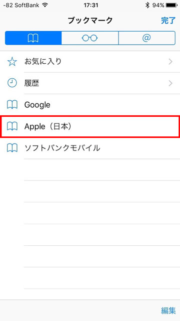Select the Bookmarks book tab
The width and height of the screenshot is (180, 321).
pyautogui.click(x=33, y=38)
